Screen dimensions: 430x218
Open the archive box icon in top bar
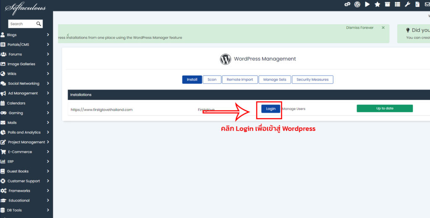point(387,4)
